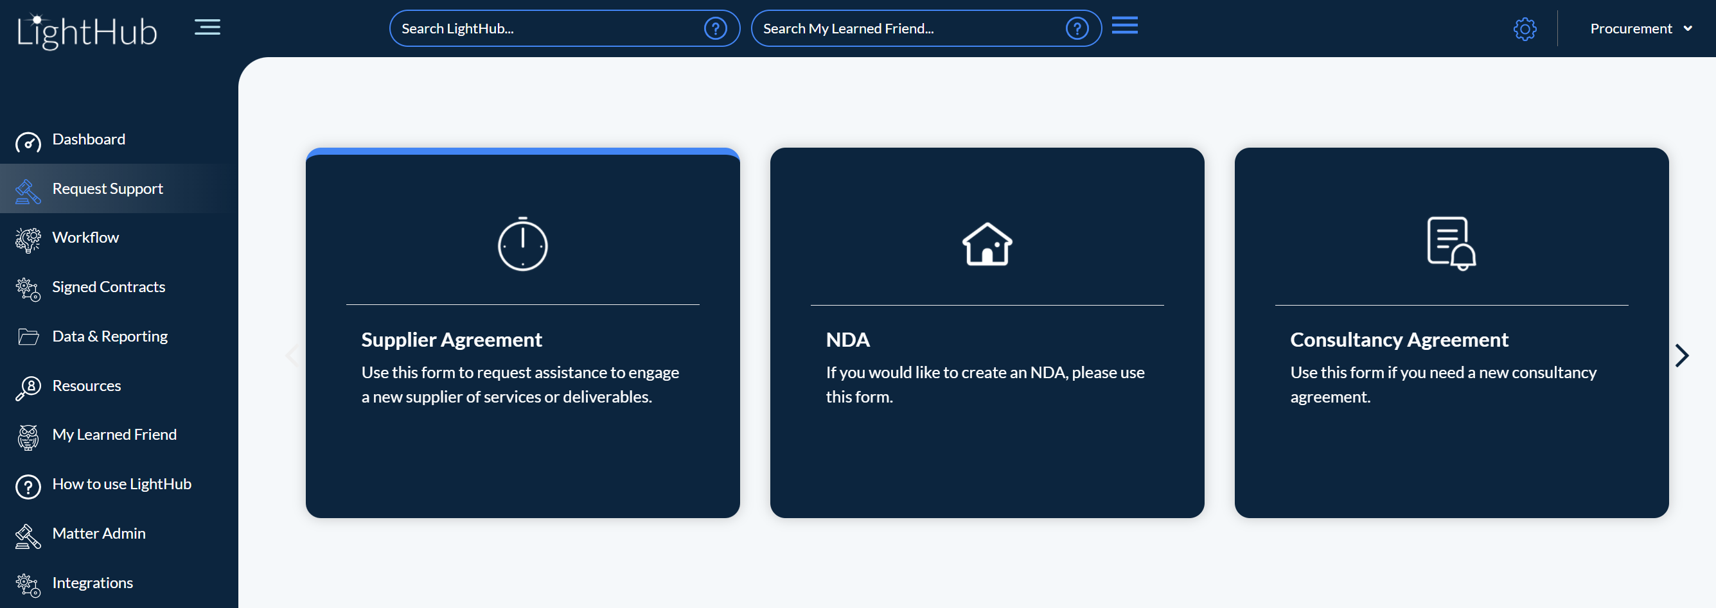Click the My Learned Friend owl icon
This screenshot has width=1716, height=608.
(28, 437)
